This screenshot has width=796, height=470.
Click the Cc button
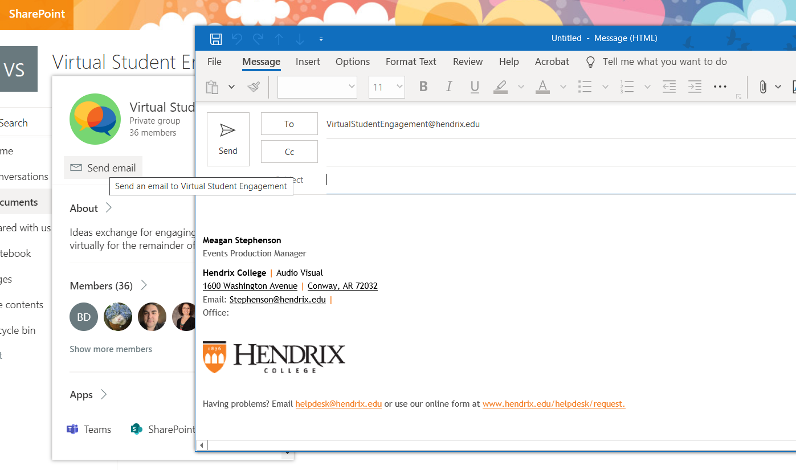tap(289, 152)
